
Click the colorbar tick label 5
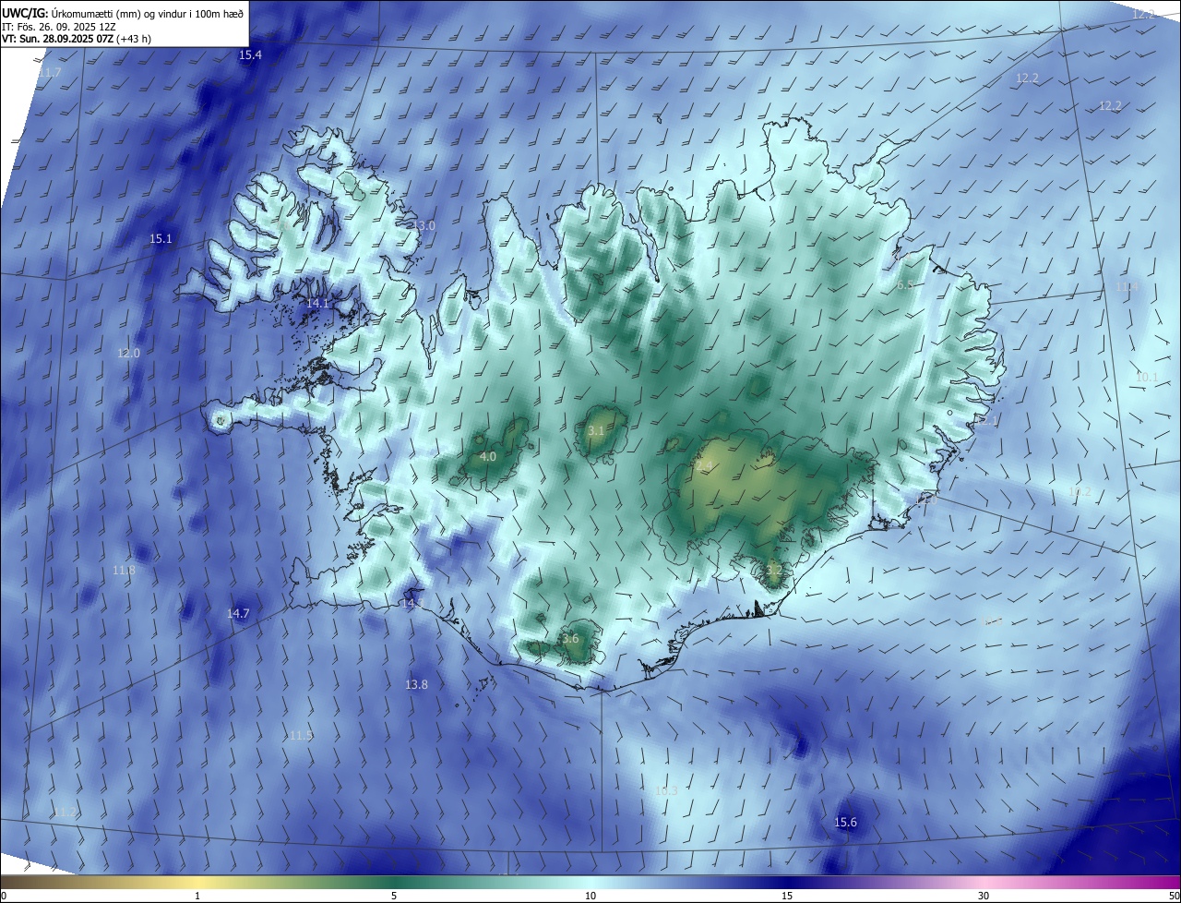click(394, 896)
